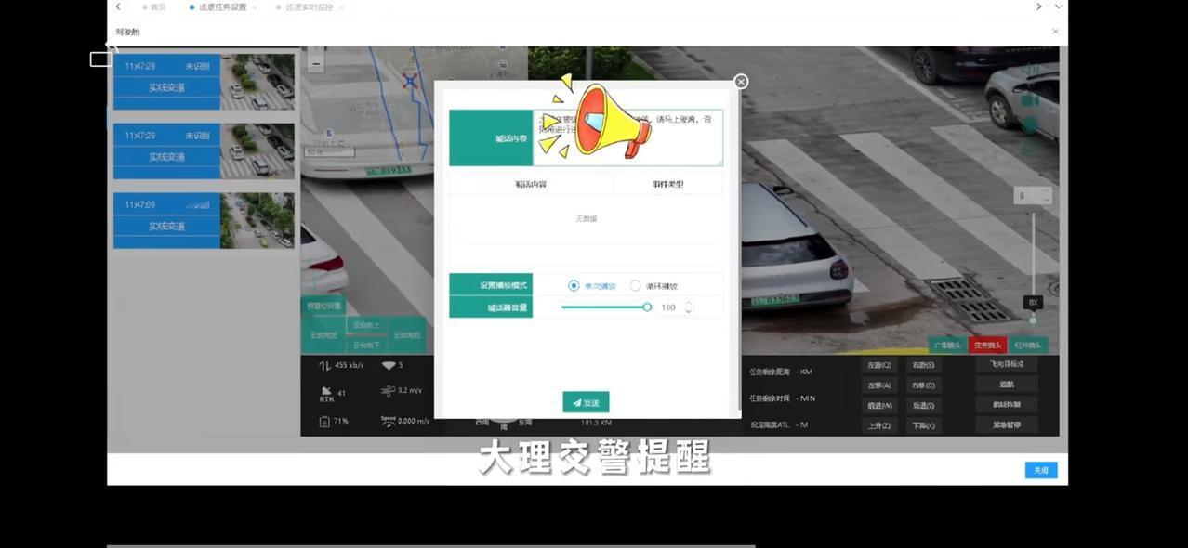Click the 飞向目标点 fly-to-target button
This screenshot has height=548, width=1188.
tap(1007, 364)
